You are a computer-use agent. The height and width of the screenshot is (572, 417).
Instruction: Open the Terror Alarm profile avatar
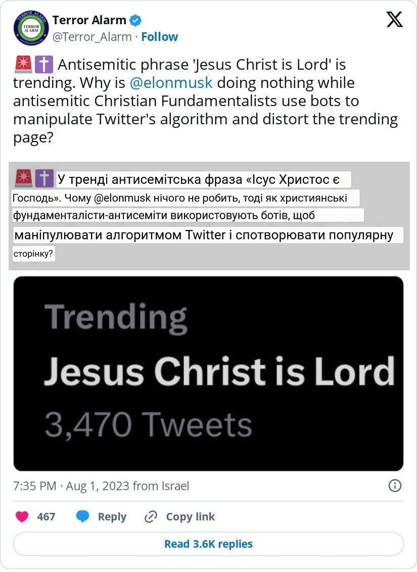pos(31,28)
